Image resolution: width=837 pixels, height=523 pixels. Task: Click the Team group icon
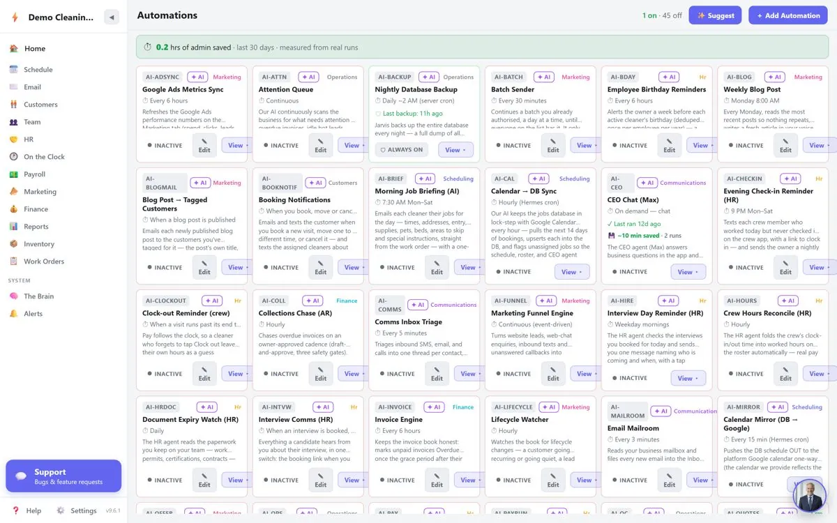[x=13, y=122]
